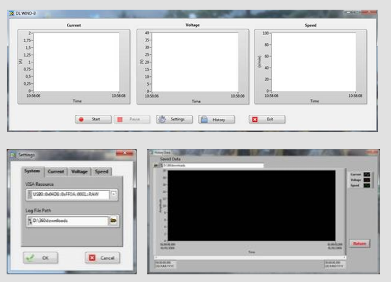
Task: Click Return button in History Data
Action: [359, 244]
